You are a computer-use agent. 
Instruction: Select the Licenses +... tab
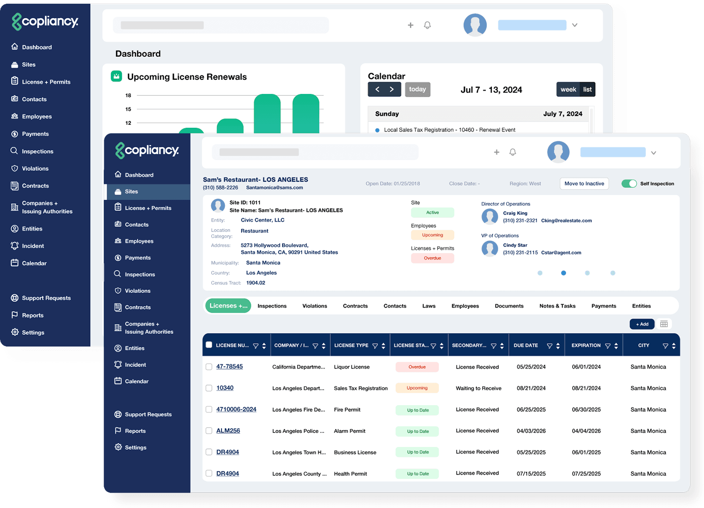click(228, 306)
